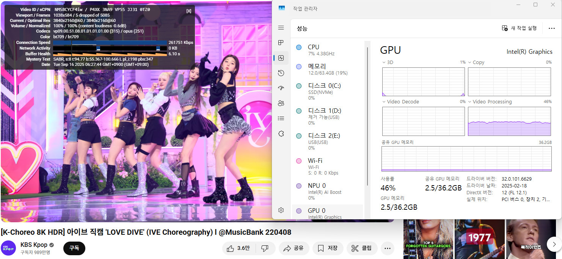Click the 클립 clip button
The width and height of the screenshot is (562, 259).
[x=362, y=248]
